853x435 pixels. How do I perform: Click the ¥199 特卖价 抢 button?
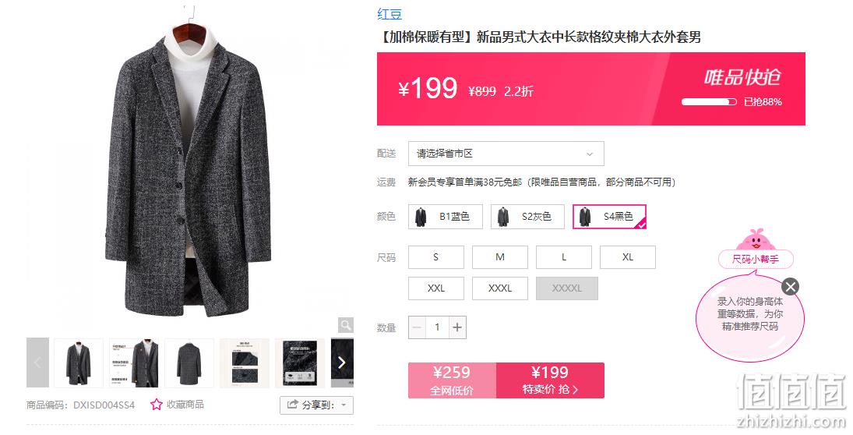pos(550,380)
